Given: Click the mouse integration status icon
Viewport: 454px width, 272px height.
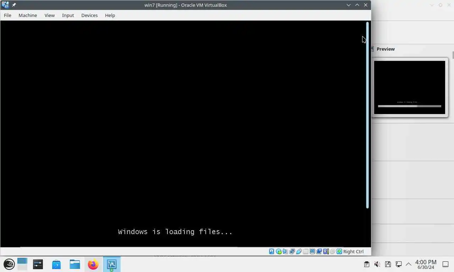Looking at the screenshot, I should [x=332, y=251].
